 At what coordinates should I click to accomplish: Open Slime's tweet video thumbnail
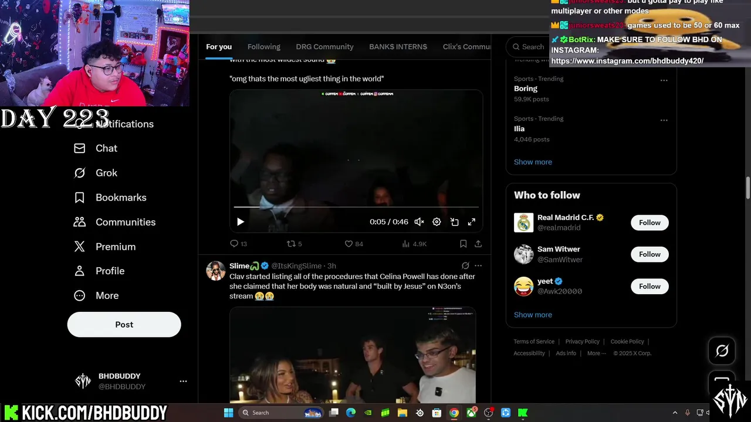point(352,355)
